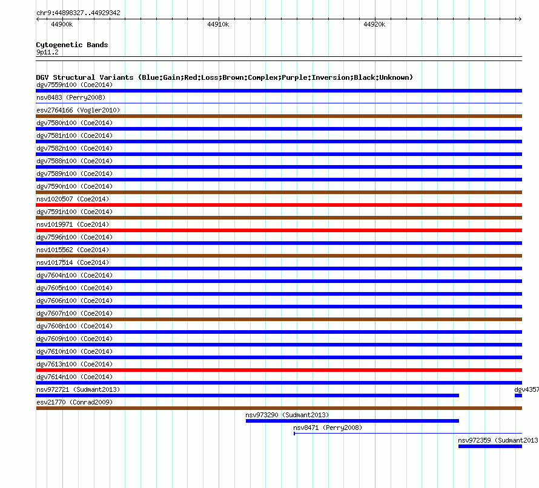Click the Cytogenetic Bands track title
This screenshot has height=488, width=539.
72,45
